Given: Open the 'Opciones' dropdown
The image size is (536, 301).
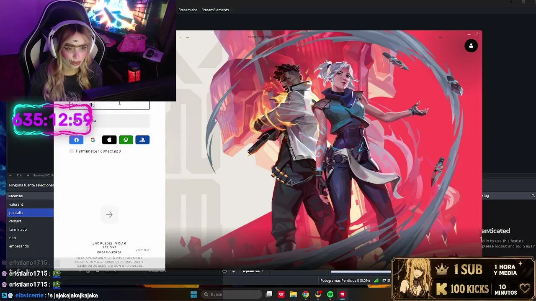Looking at the screenshot, I should coord(253,271).
